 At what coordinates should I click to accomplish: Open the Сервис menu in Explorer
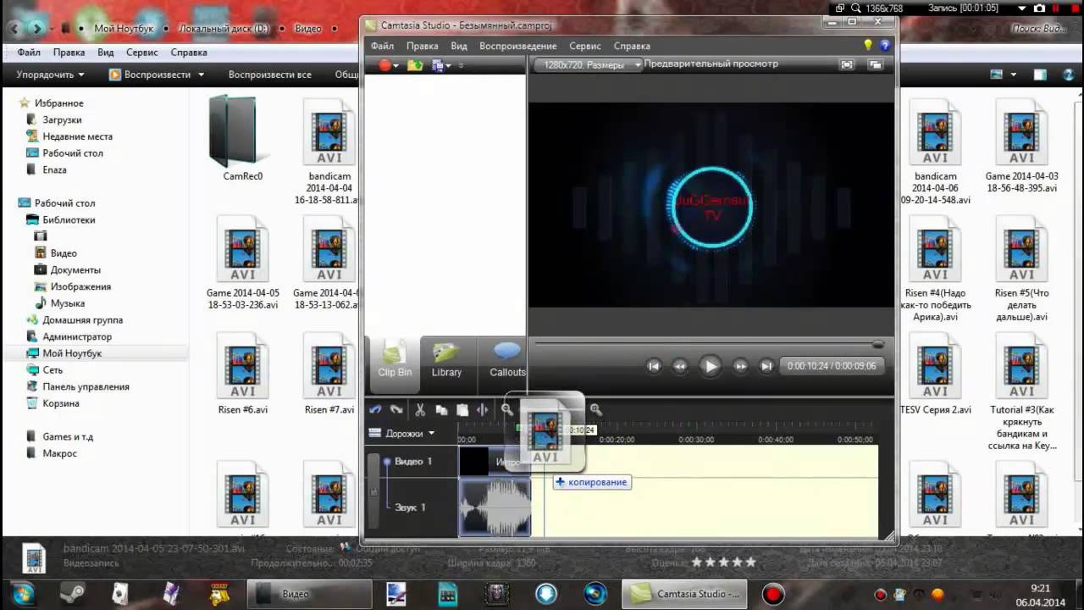[x=142, y=53]
